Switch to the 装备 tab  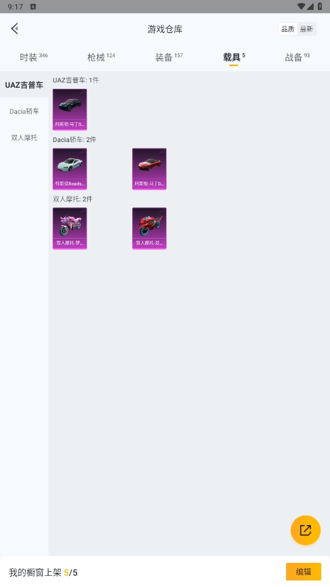pyautogui.click(x=169, y=57)
